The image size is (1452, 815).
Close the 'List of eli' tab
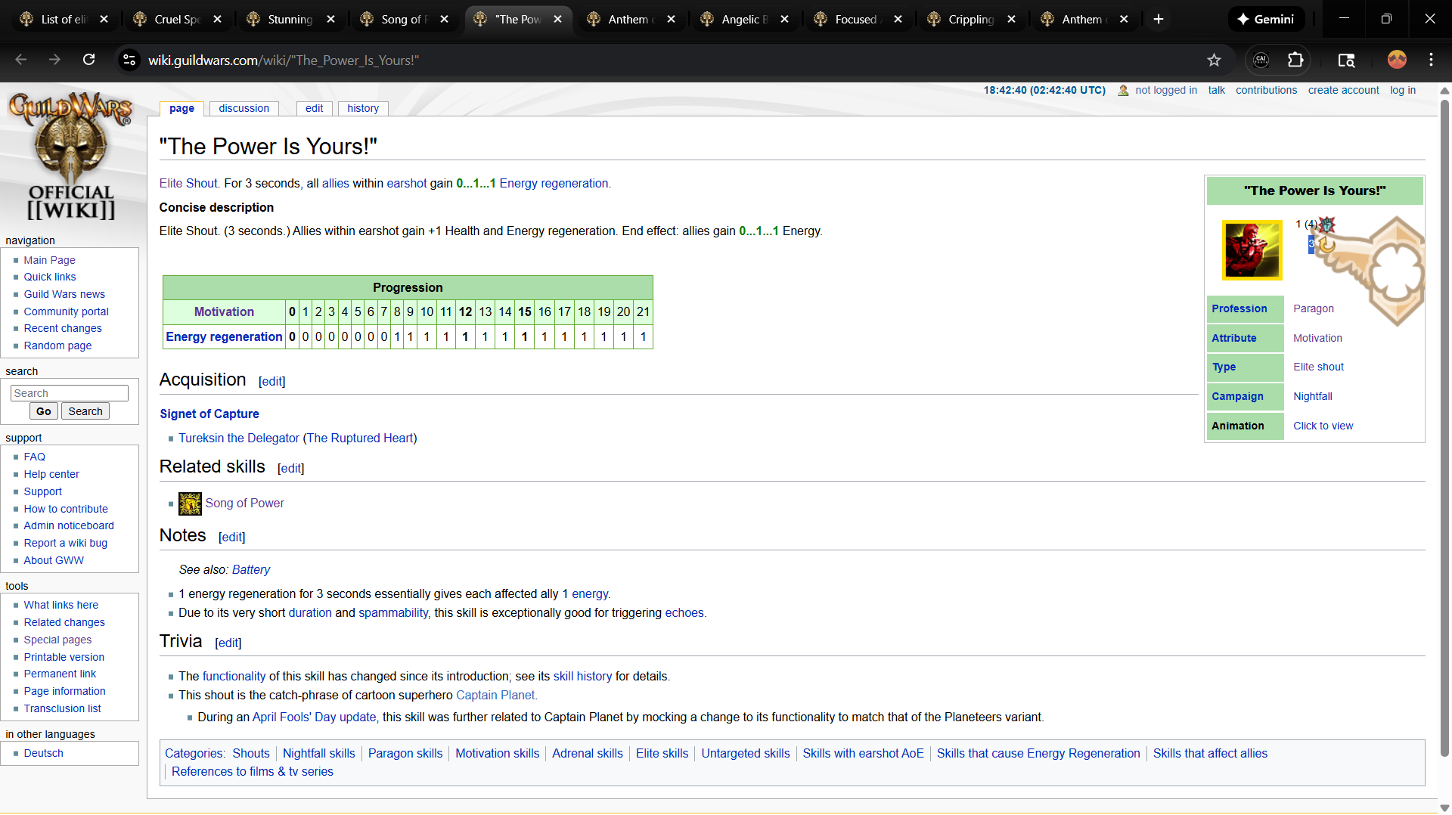[x=104, y=19]
